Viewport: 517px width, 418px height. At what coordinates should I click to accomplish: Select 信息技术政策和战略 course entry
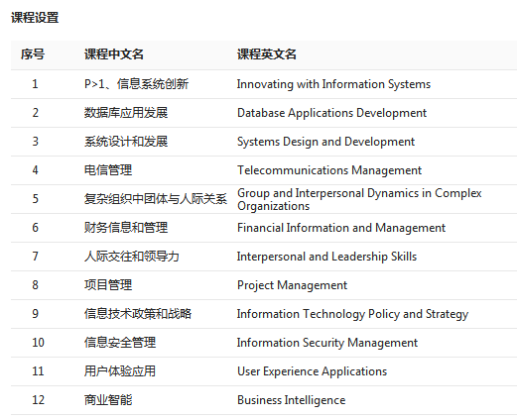click(138, 314)
